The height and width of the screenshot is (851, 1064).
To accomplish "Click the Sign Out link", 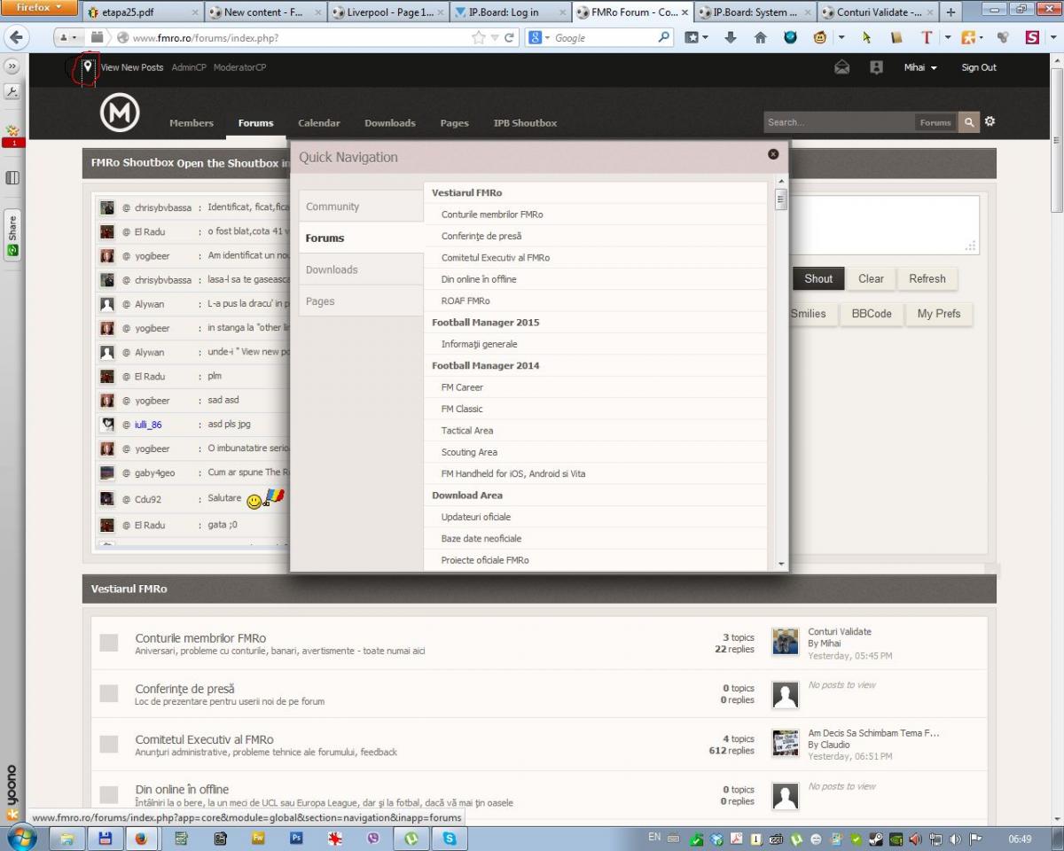I will pyautogui.click(x=979, y=67).
